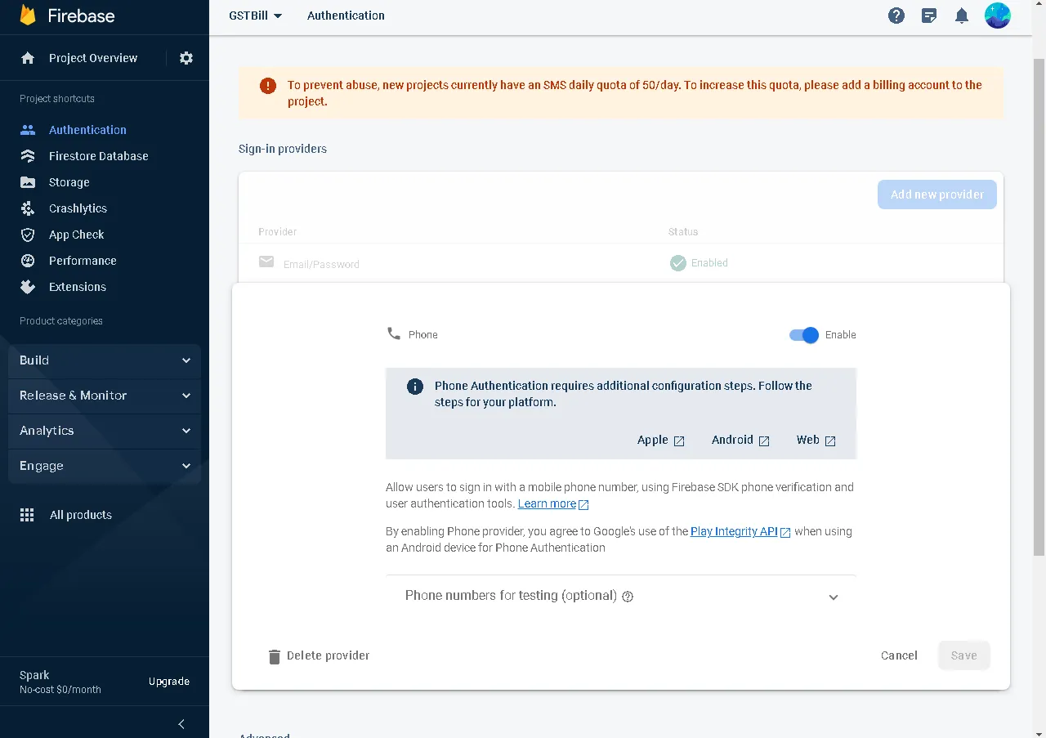Select Authentication in the sidebar
The width and height of the screenshot is (1046, 738).
coord(87,130)
